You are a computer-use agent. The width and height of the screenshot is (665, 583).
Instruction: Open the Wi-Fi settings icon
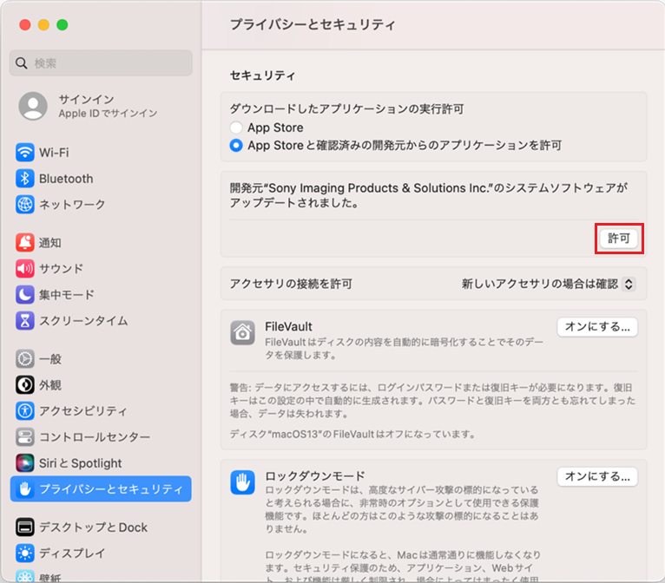click(25, 153)
